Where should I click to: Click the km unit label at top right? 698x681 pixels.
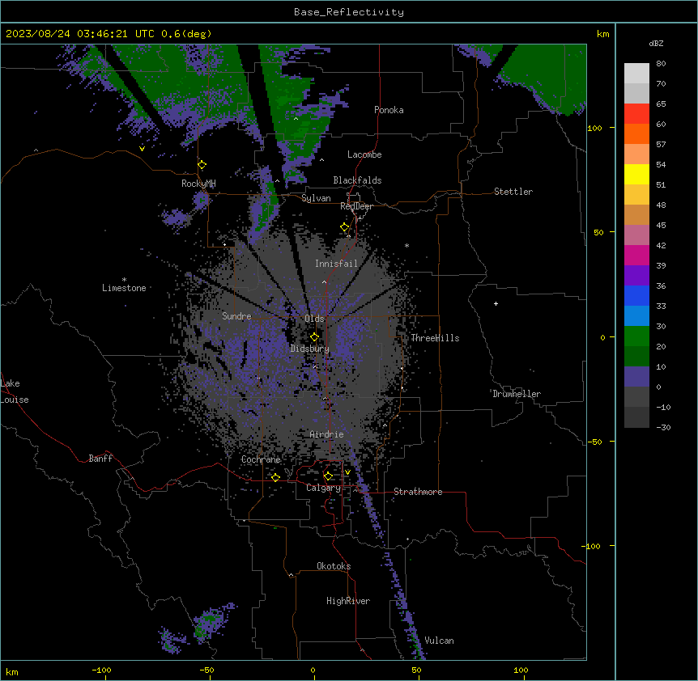[x=602, y=34]
